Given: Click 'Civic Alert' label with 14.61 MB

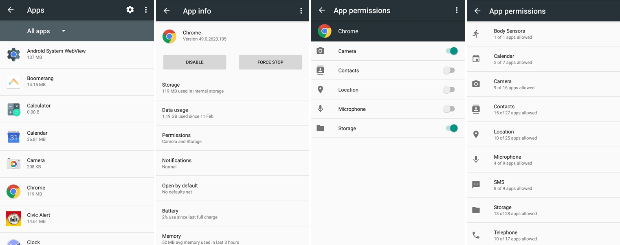Looking at the screenshot, I should (x=38, y=215).
